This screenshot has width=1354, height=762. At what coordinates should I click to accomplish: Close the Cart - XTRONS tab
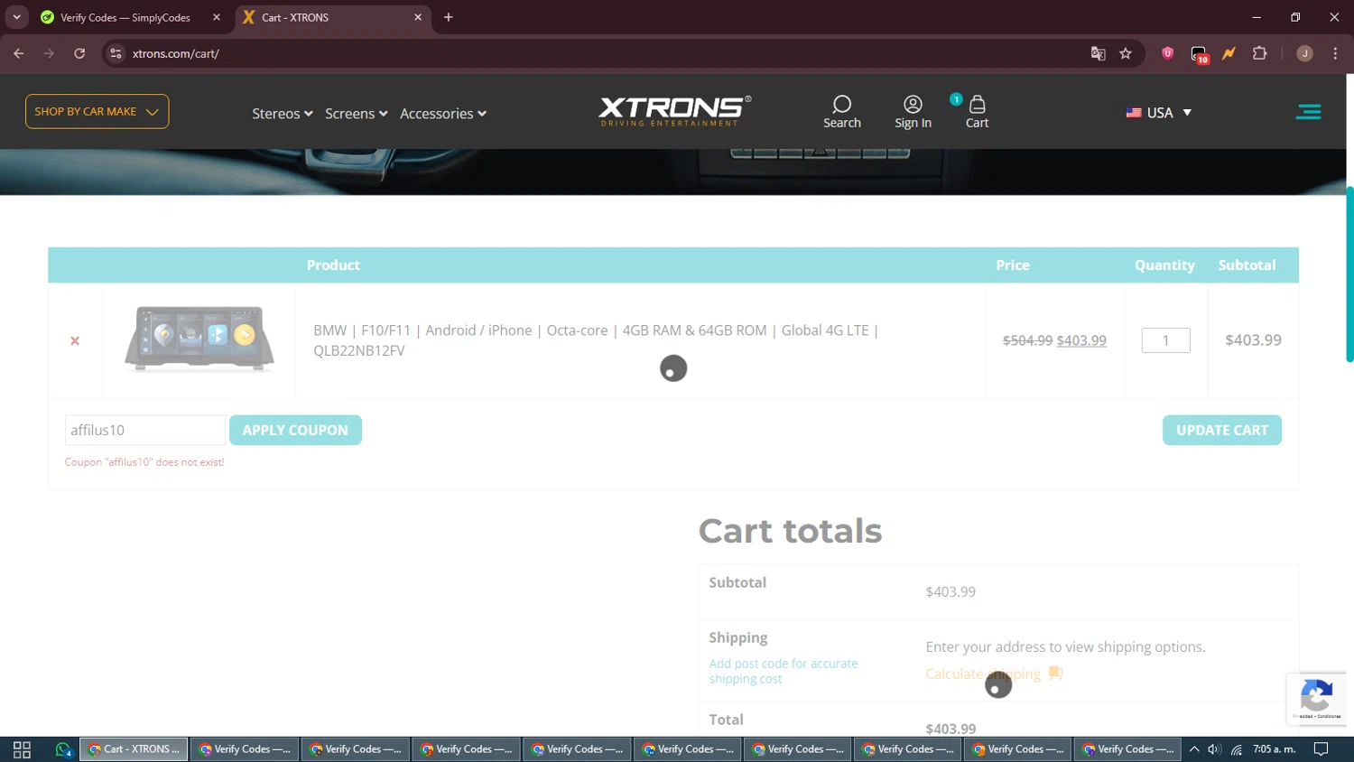(x=418, y=17)
